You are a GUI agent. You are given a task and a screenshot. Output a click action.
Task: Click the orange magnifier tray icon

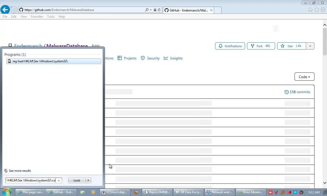[283, 192]
